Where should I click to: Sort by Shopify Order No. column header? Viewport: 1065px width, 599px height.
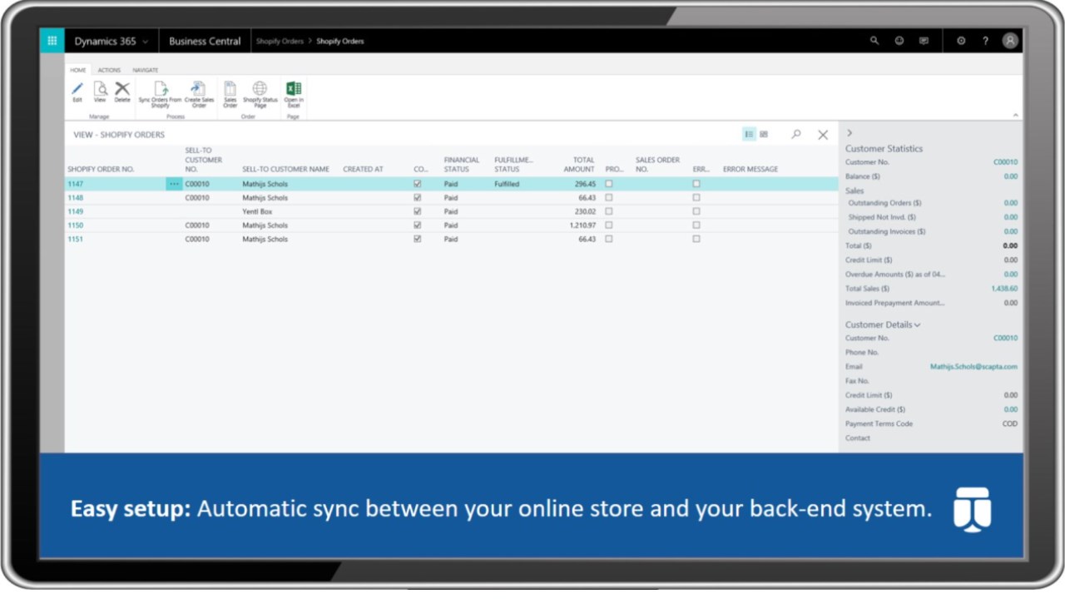tap(101, 170)
